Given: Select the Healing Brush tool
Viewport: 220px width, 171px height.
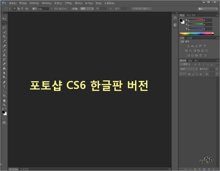Looking at the screenshot, I should (4, 46).
